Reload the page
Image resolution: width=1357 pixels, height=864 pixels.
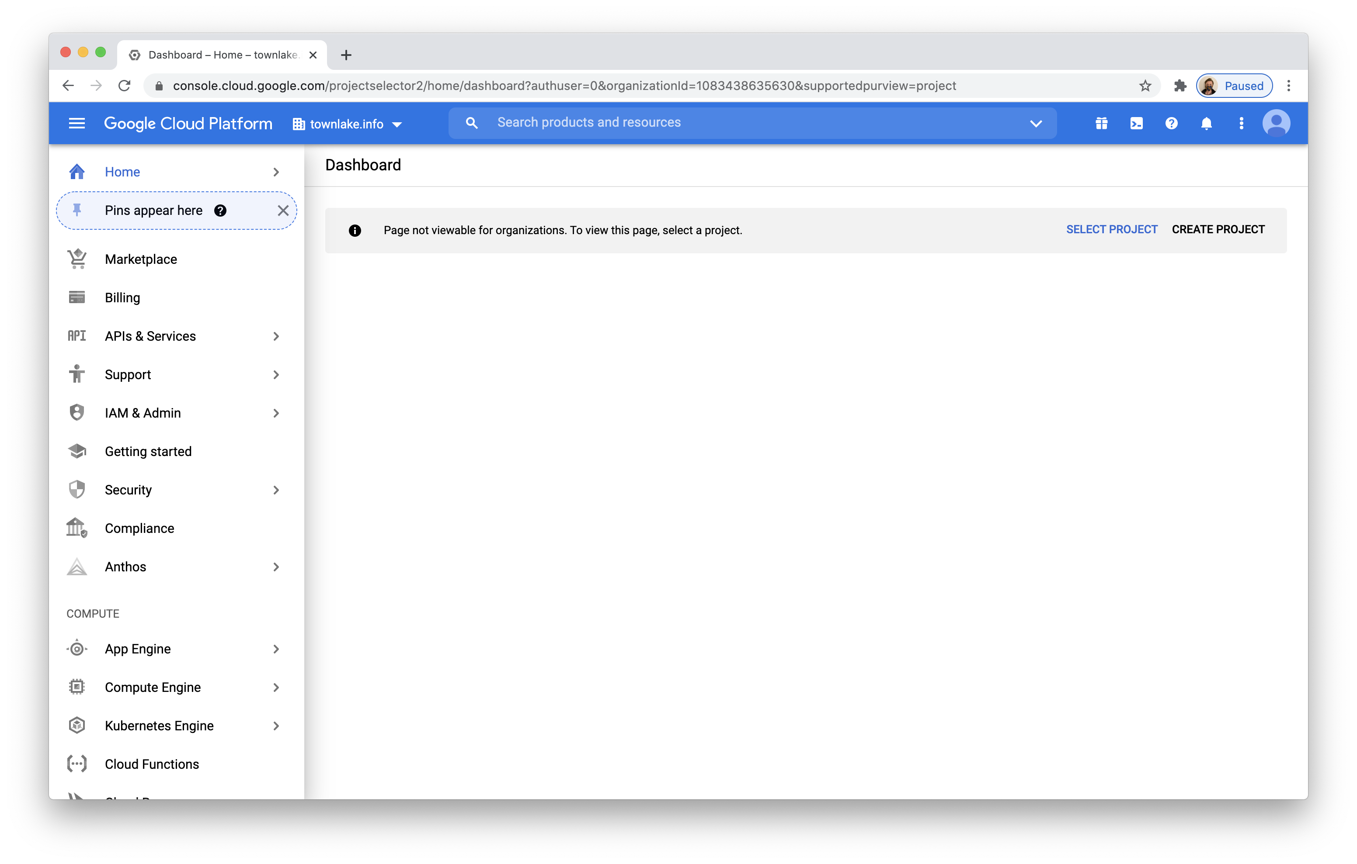(125, 86)
